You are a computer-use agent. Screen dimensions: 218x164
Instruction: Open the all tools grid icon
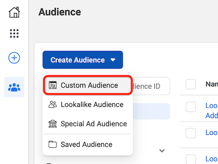click(x=14, y=34)
